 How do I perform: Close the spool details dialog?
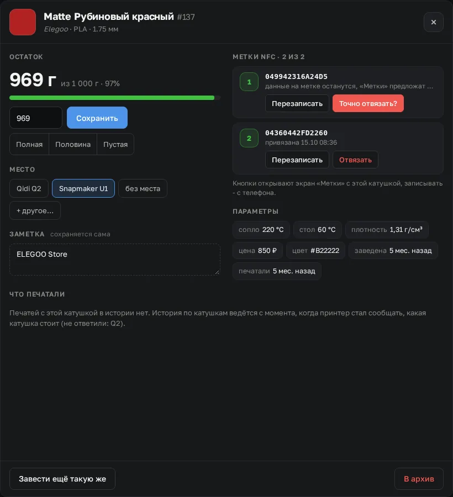pyautogui.click(x=433, y=22)
